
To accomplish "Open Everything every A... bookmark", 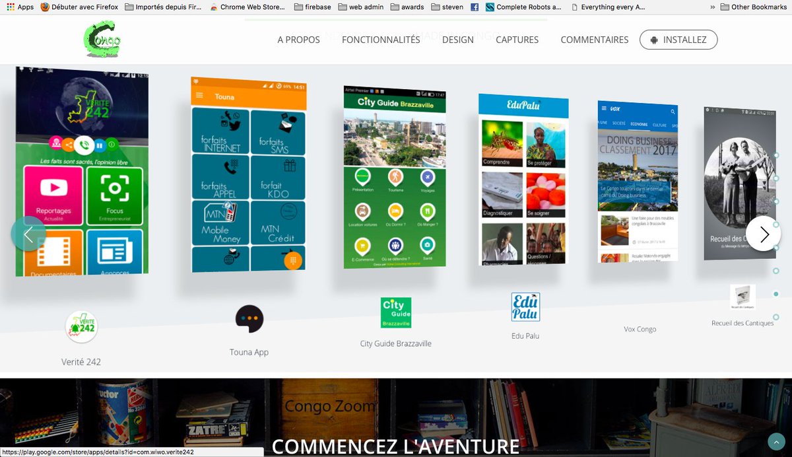I will coord(608,7).
